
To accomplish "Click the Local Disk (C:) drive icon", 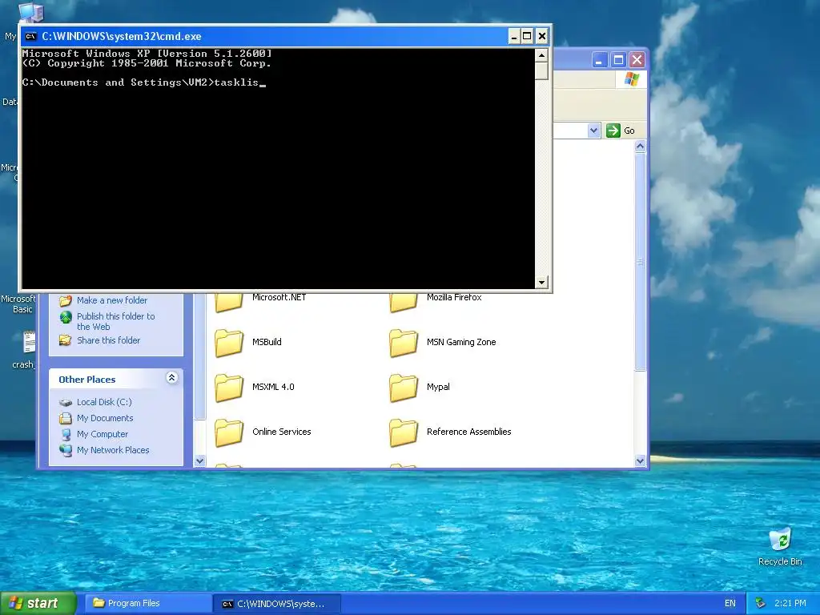I will click(66, 402).
